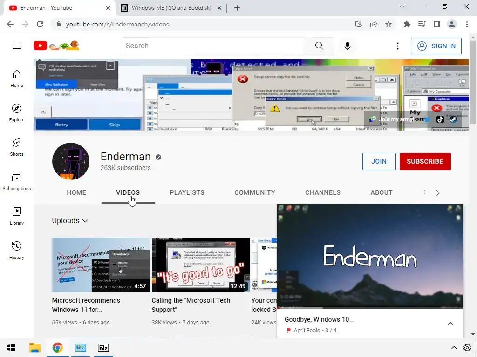
Task: Click the JOIN button
Action: click(x=379, y=161)
